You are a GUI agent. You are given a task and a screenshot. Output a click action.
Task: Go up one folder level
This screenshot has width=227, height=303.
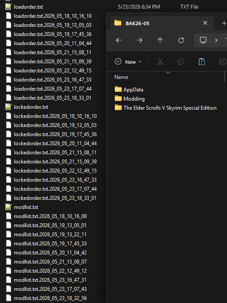(160, 40)
